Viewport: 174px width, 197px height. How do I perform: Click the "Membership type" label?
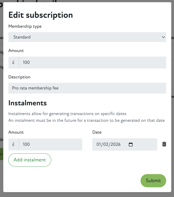click(25, 26)
